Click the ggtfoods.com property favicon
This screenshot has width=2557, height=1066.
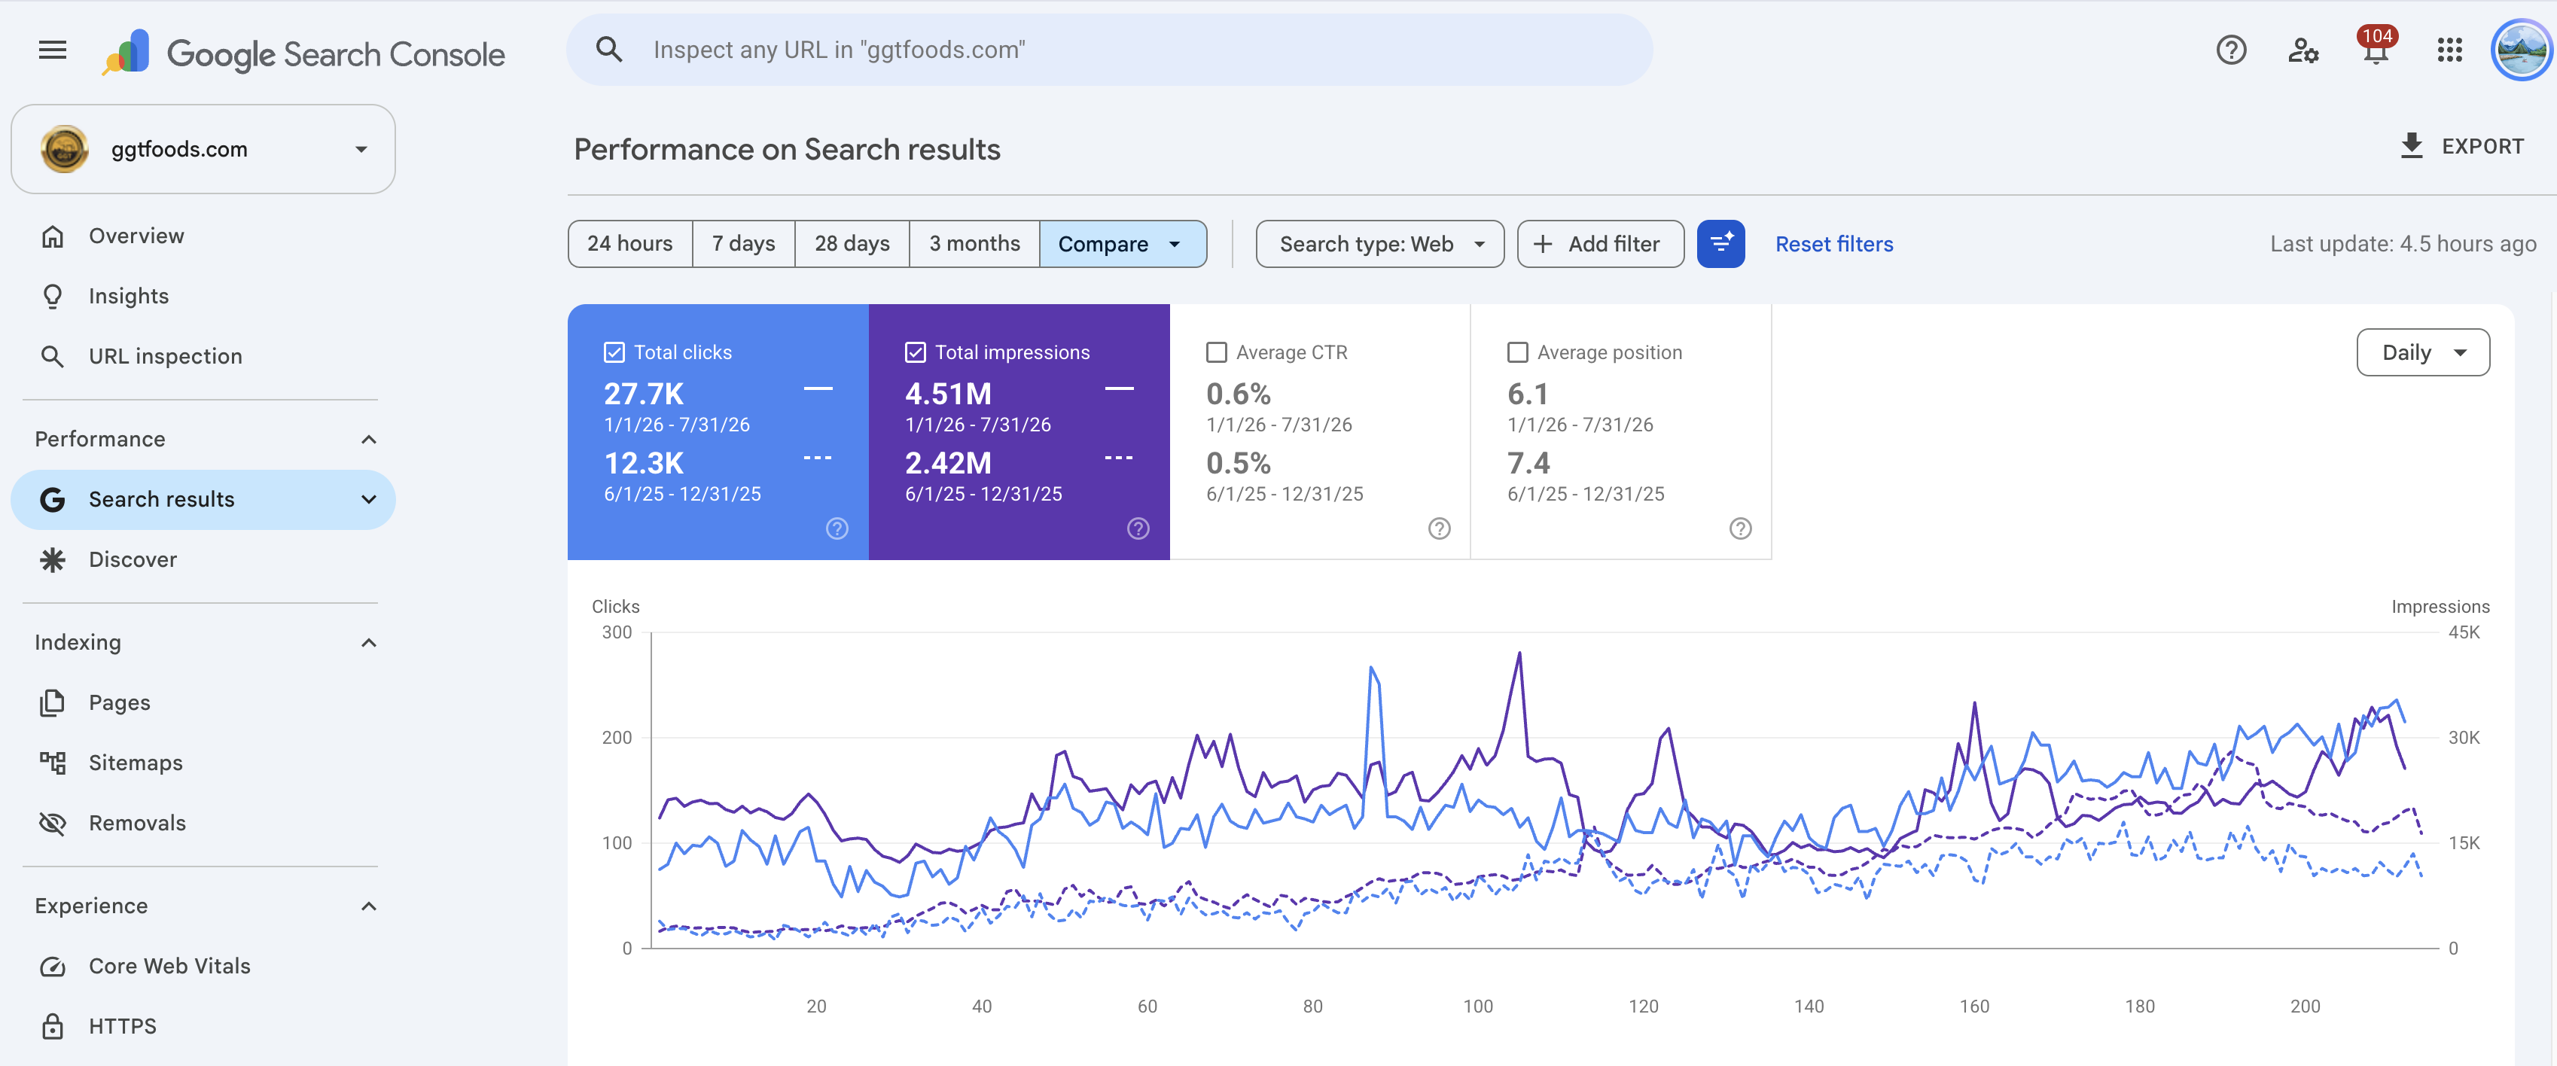pos(65,149)
